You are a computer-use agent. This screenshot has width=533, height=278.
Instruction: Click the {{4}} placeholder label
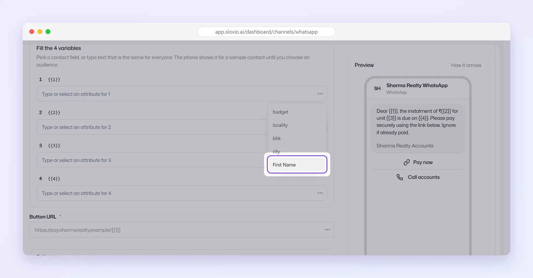54,179
